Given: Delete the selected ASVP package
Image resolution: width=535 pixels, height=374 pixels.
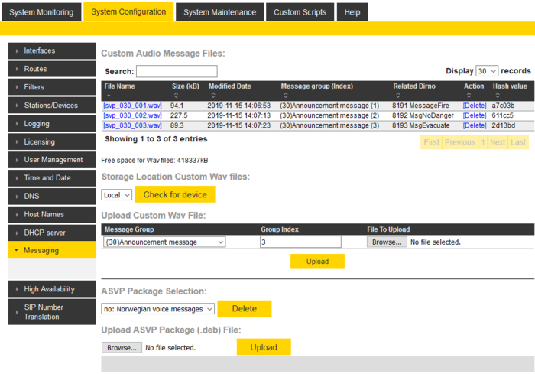Looking at the screenshot, I should (245, 309).
